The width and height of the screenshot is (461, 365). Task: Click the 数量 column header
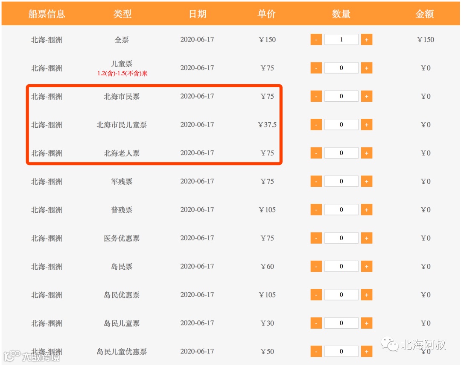click(341, 14)
